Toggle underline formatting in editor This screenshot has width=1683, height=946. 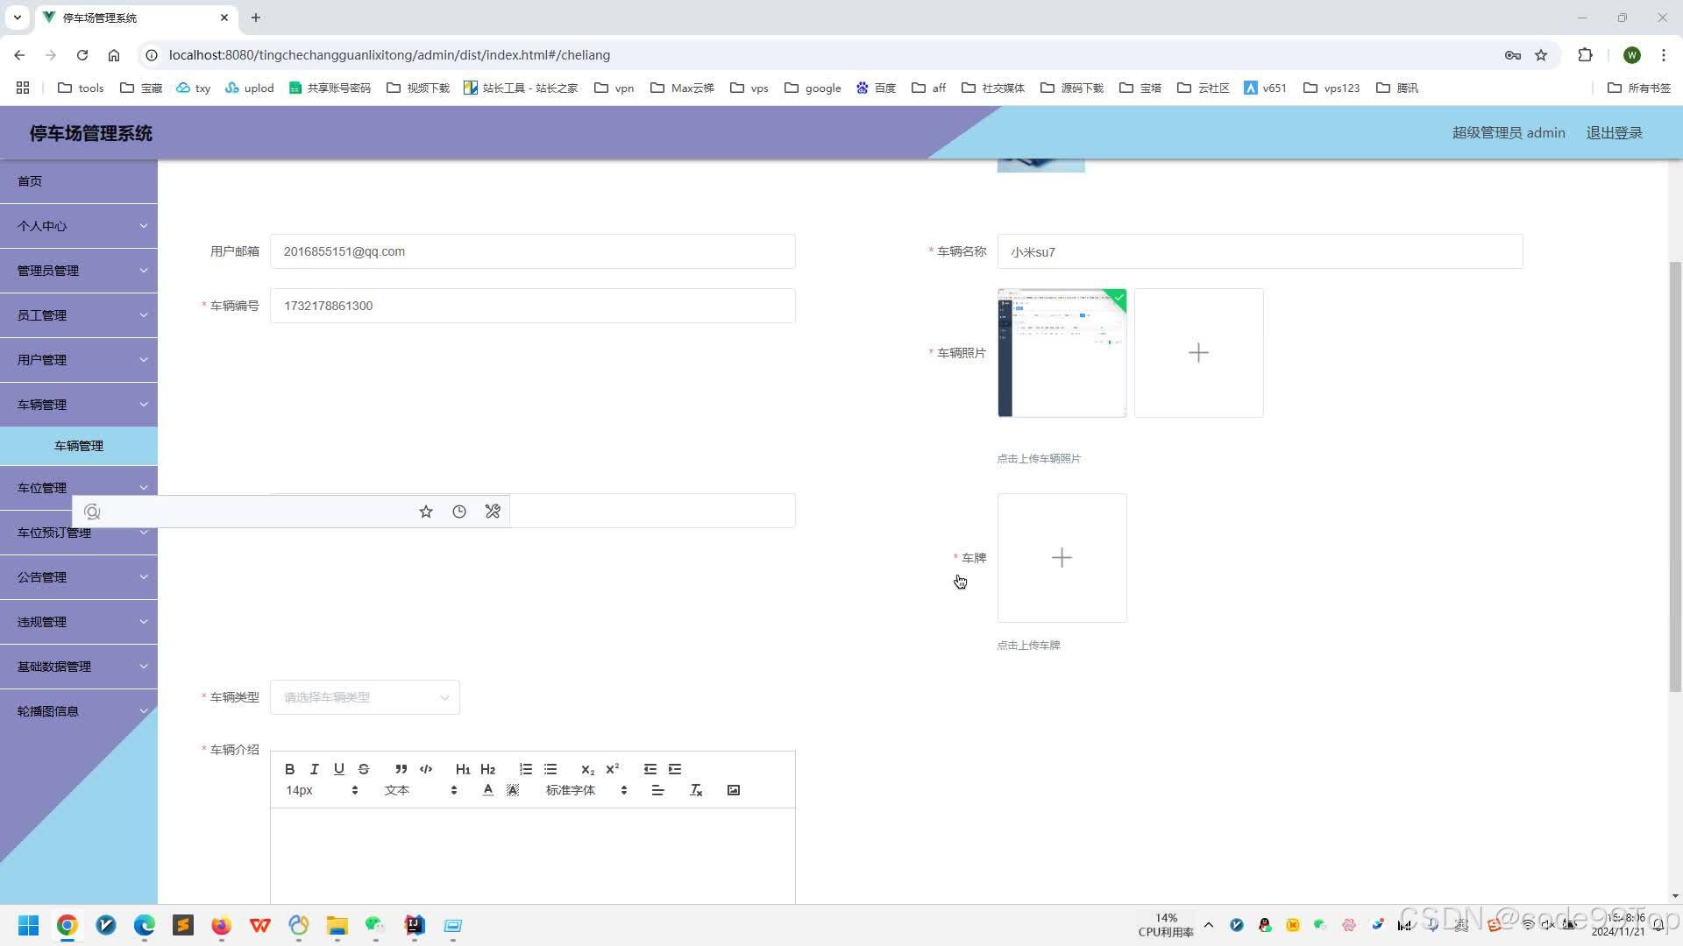(339, 769)
